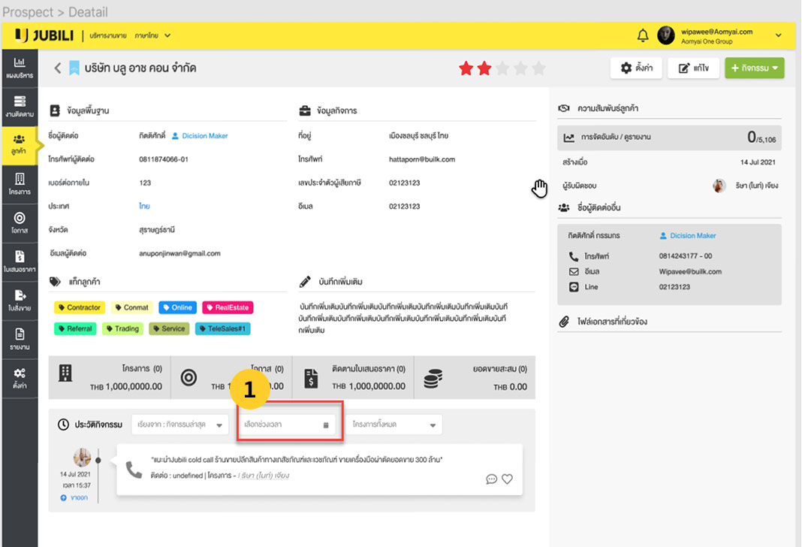
Task: Open the dashboard chart icon in sidebar
Action: [19, 67]
